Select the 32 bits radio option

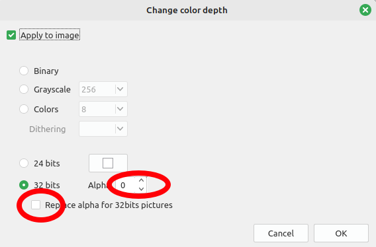pyautogui.click(x=24, y=185)
